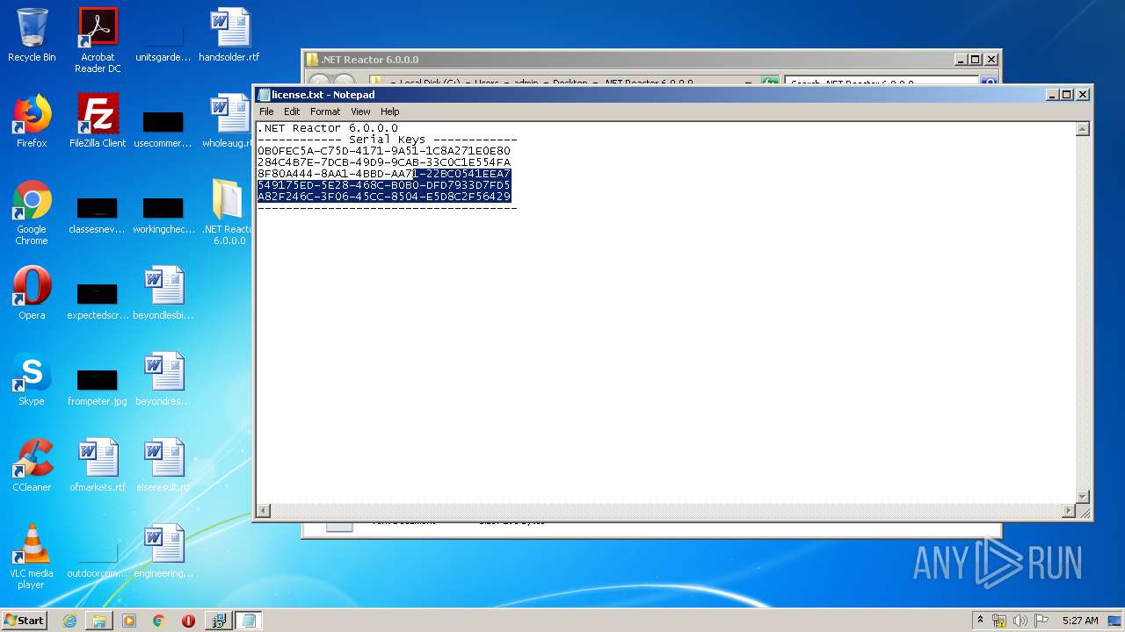
Task: Select frompeter.jpg on the desktop
Action: 98,385
